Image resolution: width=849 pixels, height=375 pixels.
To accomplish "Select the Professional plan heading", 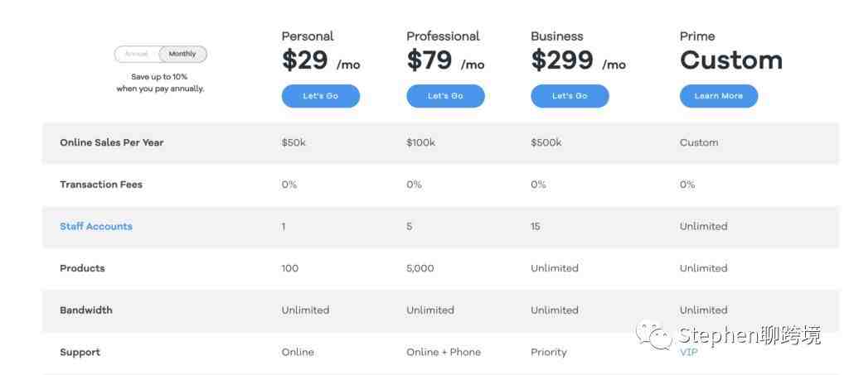I will click(x=443, y=36).
